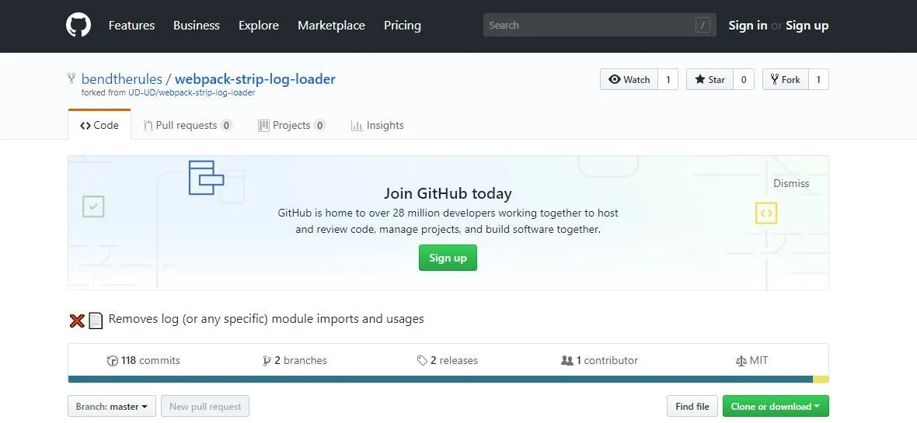Click the blue segment of language bar
Screen dimensions: 917x423
coord(441,380)
